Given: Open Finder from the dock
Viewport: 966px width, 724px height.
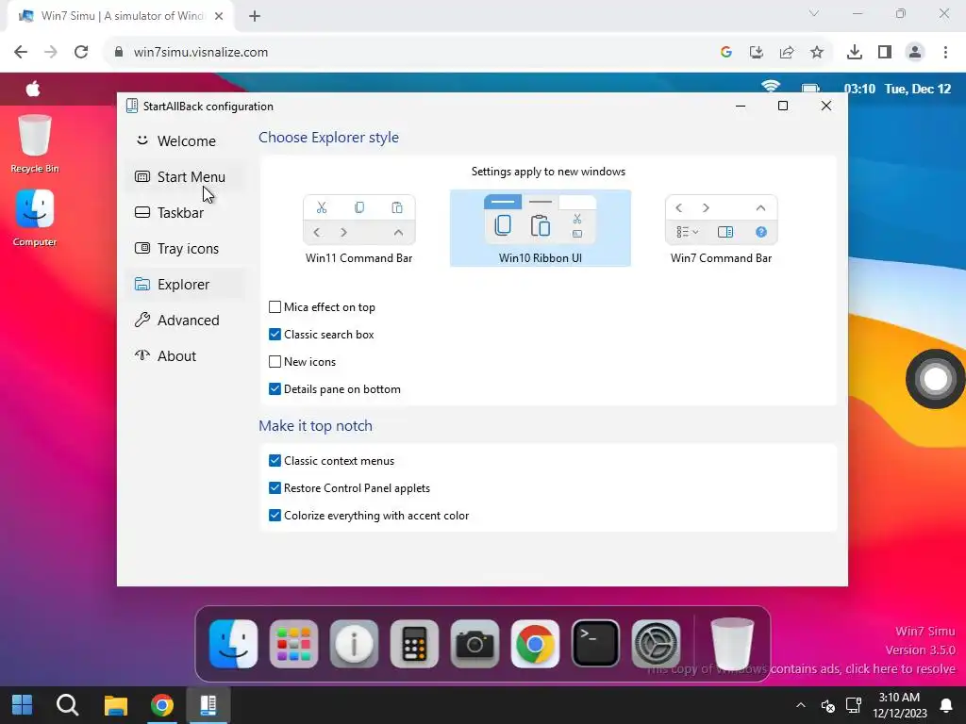Looking at the screenshot, I should click(x=234, y=644).
